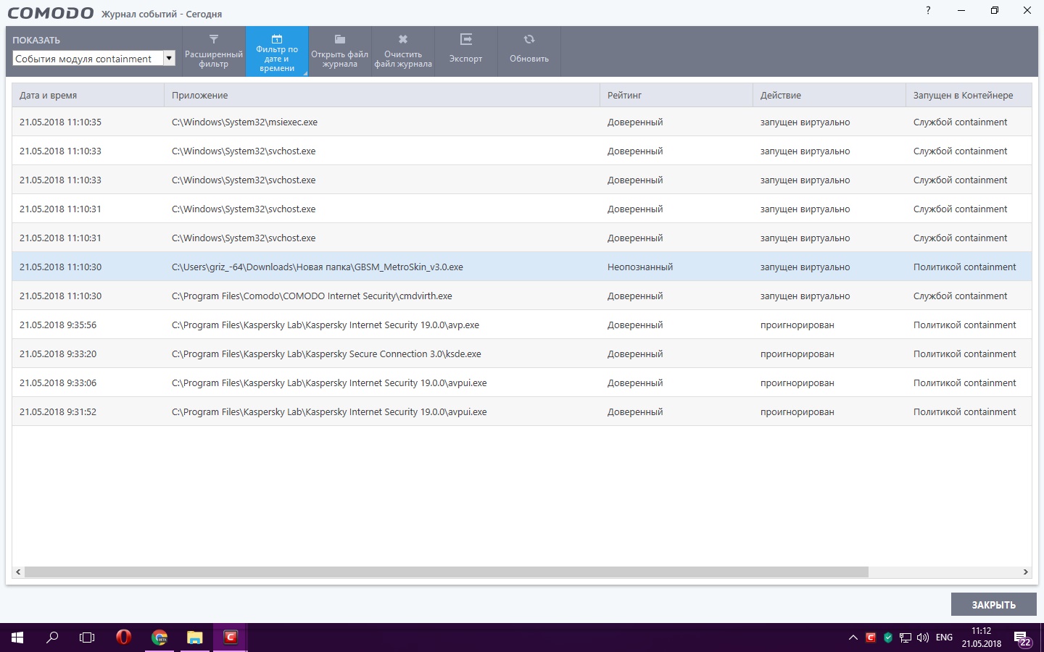Expand the События модуля containment dropdown
Screen dimensions: 1044x652
tap(169, 59)
